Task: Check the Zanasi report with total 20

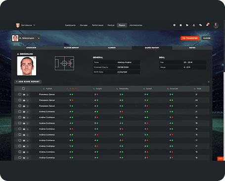Action: [x=20, y=100]
